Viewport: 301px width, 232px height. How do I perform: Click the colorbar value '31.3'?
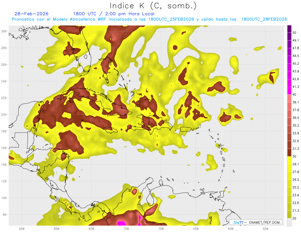point(296,149)
